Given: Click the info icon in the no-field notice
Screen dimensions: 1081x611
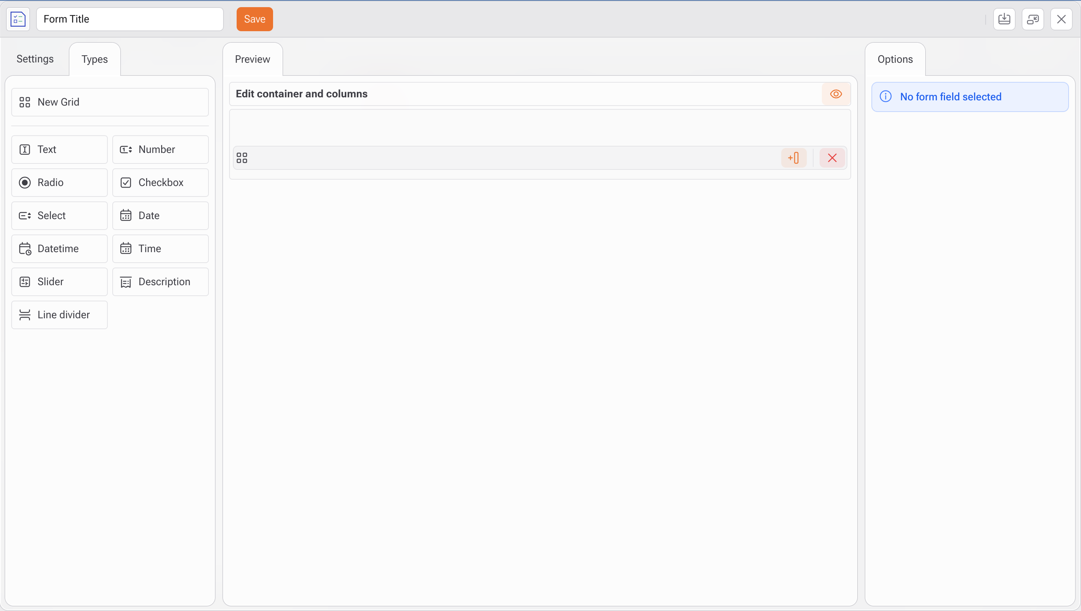Looking at the screenshot, I should click(x=885, y=97).
